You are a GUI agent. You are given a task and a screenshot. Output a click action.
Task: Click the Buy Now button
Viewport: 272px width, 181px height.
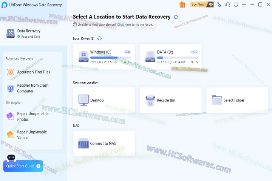(201, 5)
